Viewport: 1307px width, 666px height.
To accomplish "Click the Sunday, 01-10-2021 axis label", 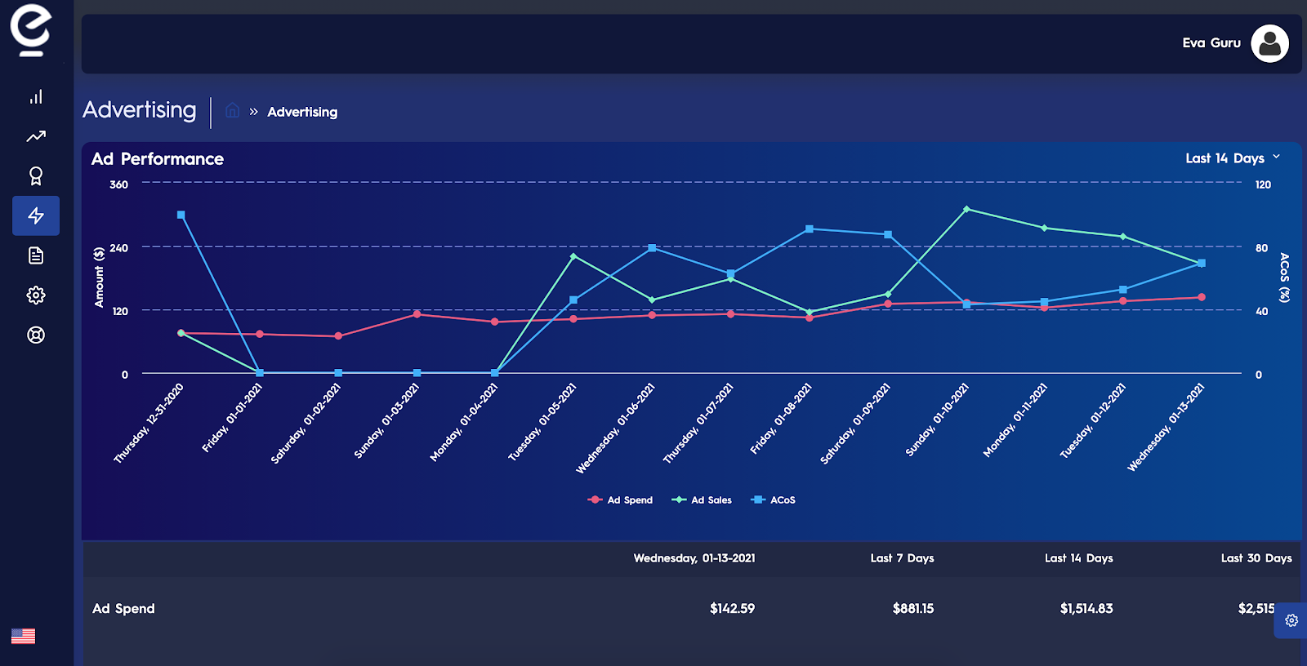I will (937, 420).
